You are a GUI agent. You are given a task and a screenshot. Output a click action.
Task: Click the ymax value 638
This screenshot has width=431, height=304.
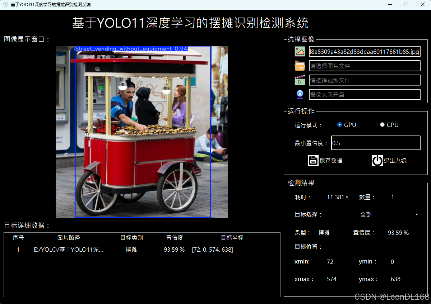point(395,279)
